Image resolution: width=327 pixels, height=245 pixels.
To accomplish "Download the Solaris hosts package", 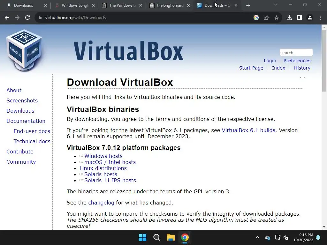I will point(101,174).
